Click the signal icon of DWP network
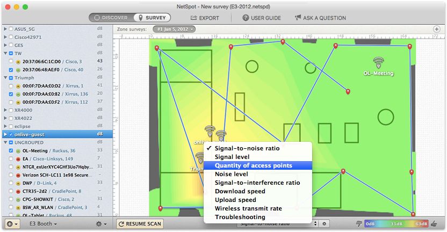 pyautogui.click(x=18, y=183)
